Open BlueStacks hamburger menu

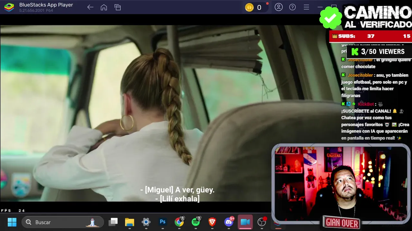(x=306, y=7)
